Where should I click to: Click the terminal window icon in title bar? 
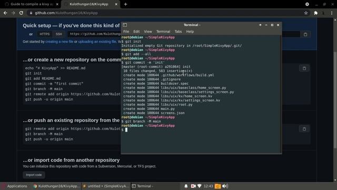pos(125,25)
